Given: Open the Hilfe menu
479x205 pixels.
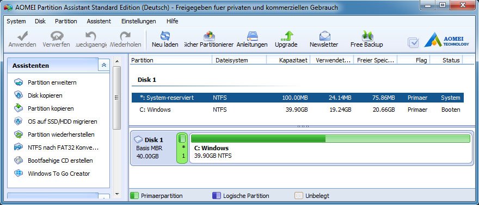Looking at the screenshot, I should 173,21.
